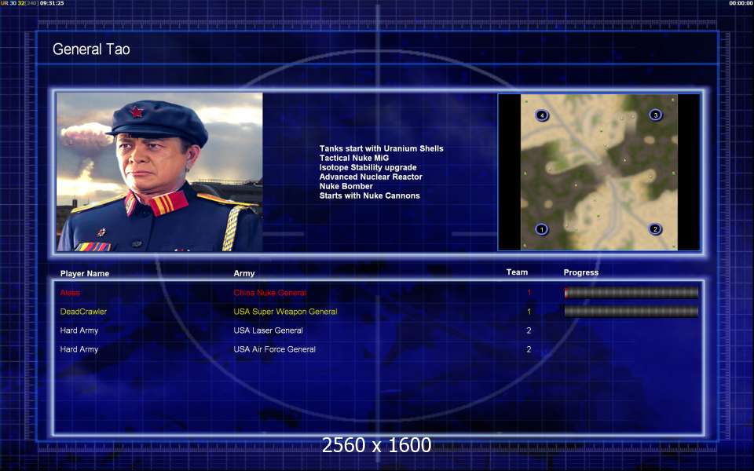Click the "General Tao" title text
This screenshot has width=754, height=471.
click(x=91, y=49)
